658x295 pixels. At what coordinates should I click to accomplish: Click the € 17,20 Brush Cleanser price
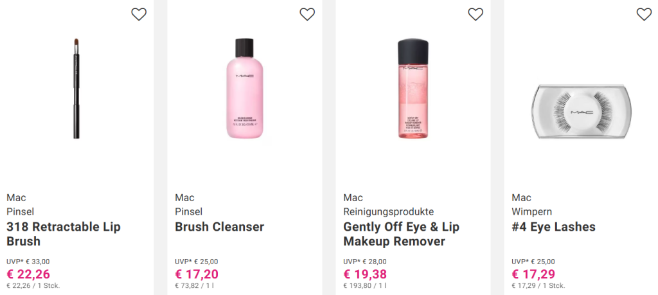(197, 274)
